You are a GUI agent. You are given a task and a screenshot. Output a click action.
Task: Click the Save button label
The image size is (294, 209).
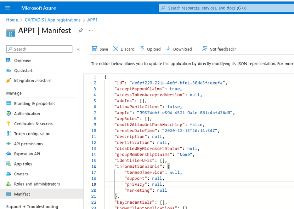pyautogui.click(x=104, y=49)
